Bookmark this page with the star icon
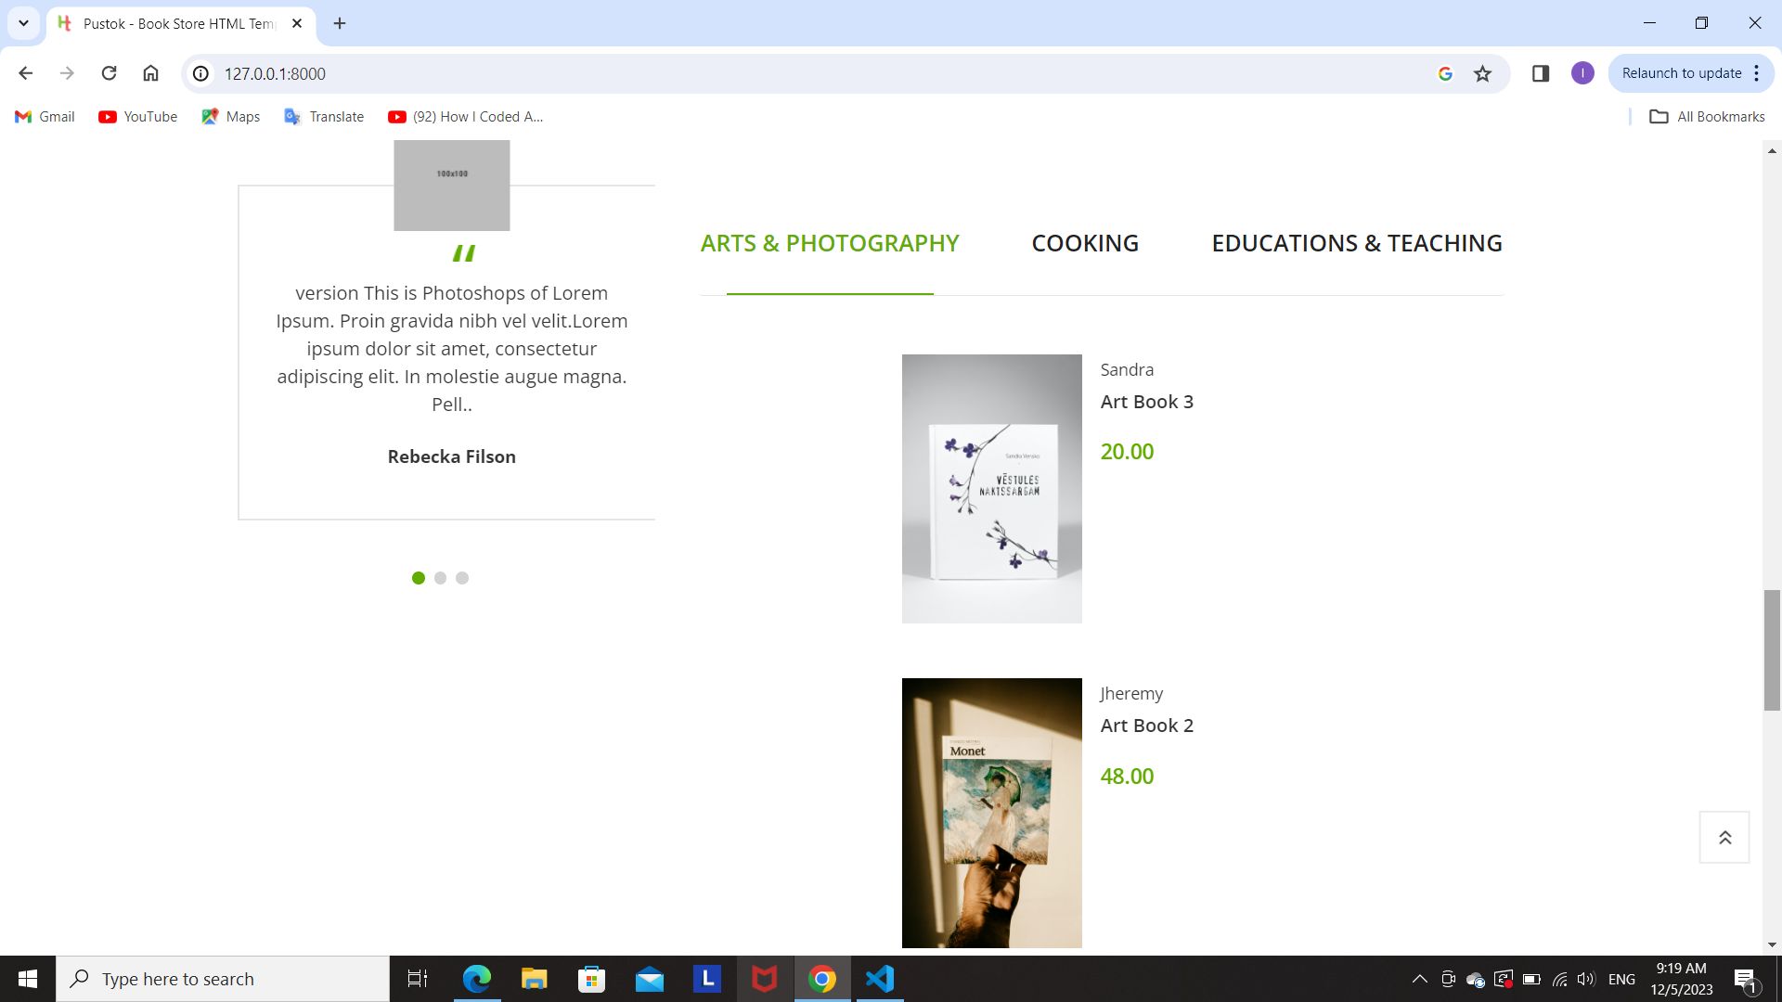The height and width of the screenshot is (1002, 1782). pos(1482,73)
